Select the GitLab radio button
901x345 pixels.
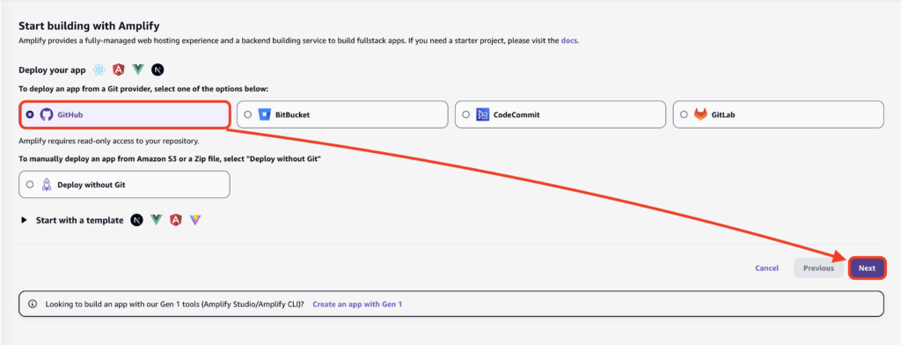coord(684,114)
